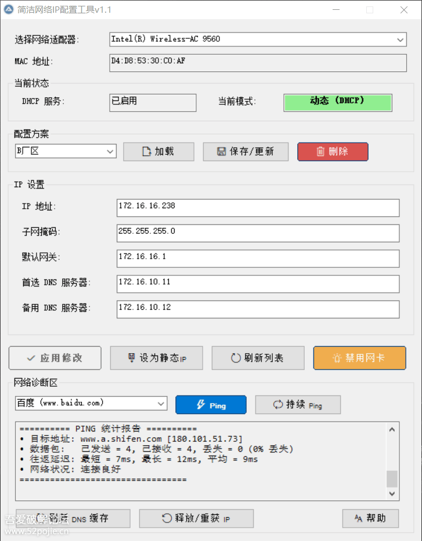Close the IP config tool window
The height and width of the screenshot is (541, 422).
click(403, 10)
